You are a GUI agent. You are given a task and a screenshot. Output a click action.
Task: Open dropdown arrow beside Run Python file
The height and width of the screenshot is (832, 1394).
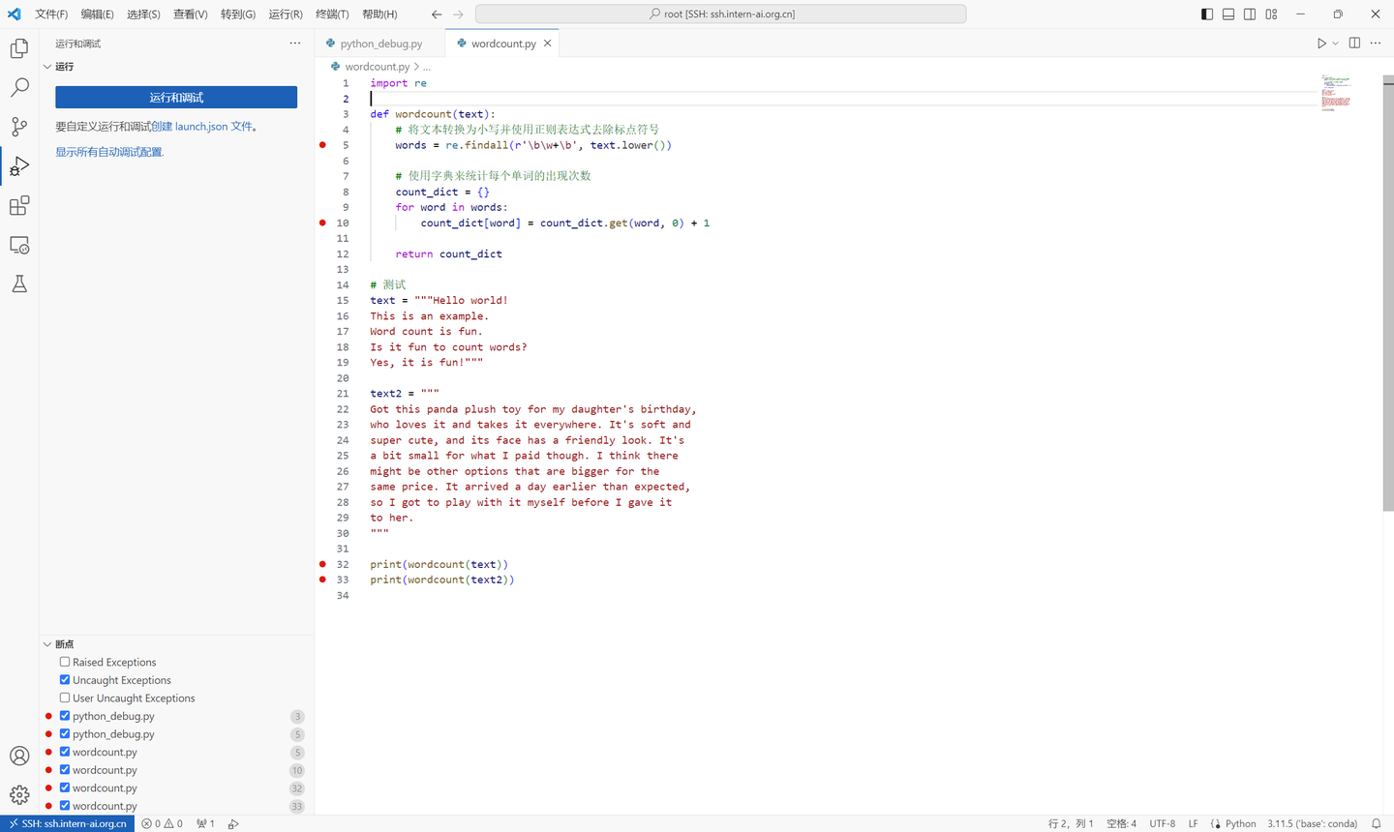point(1335,44)
